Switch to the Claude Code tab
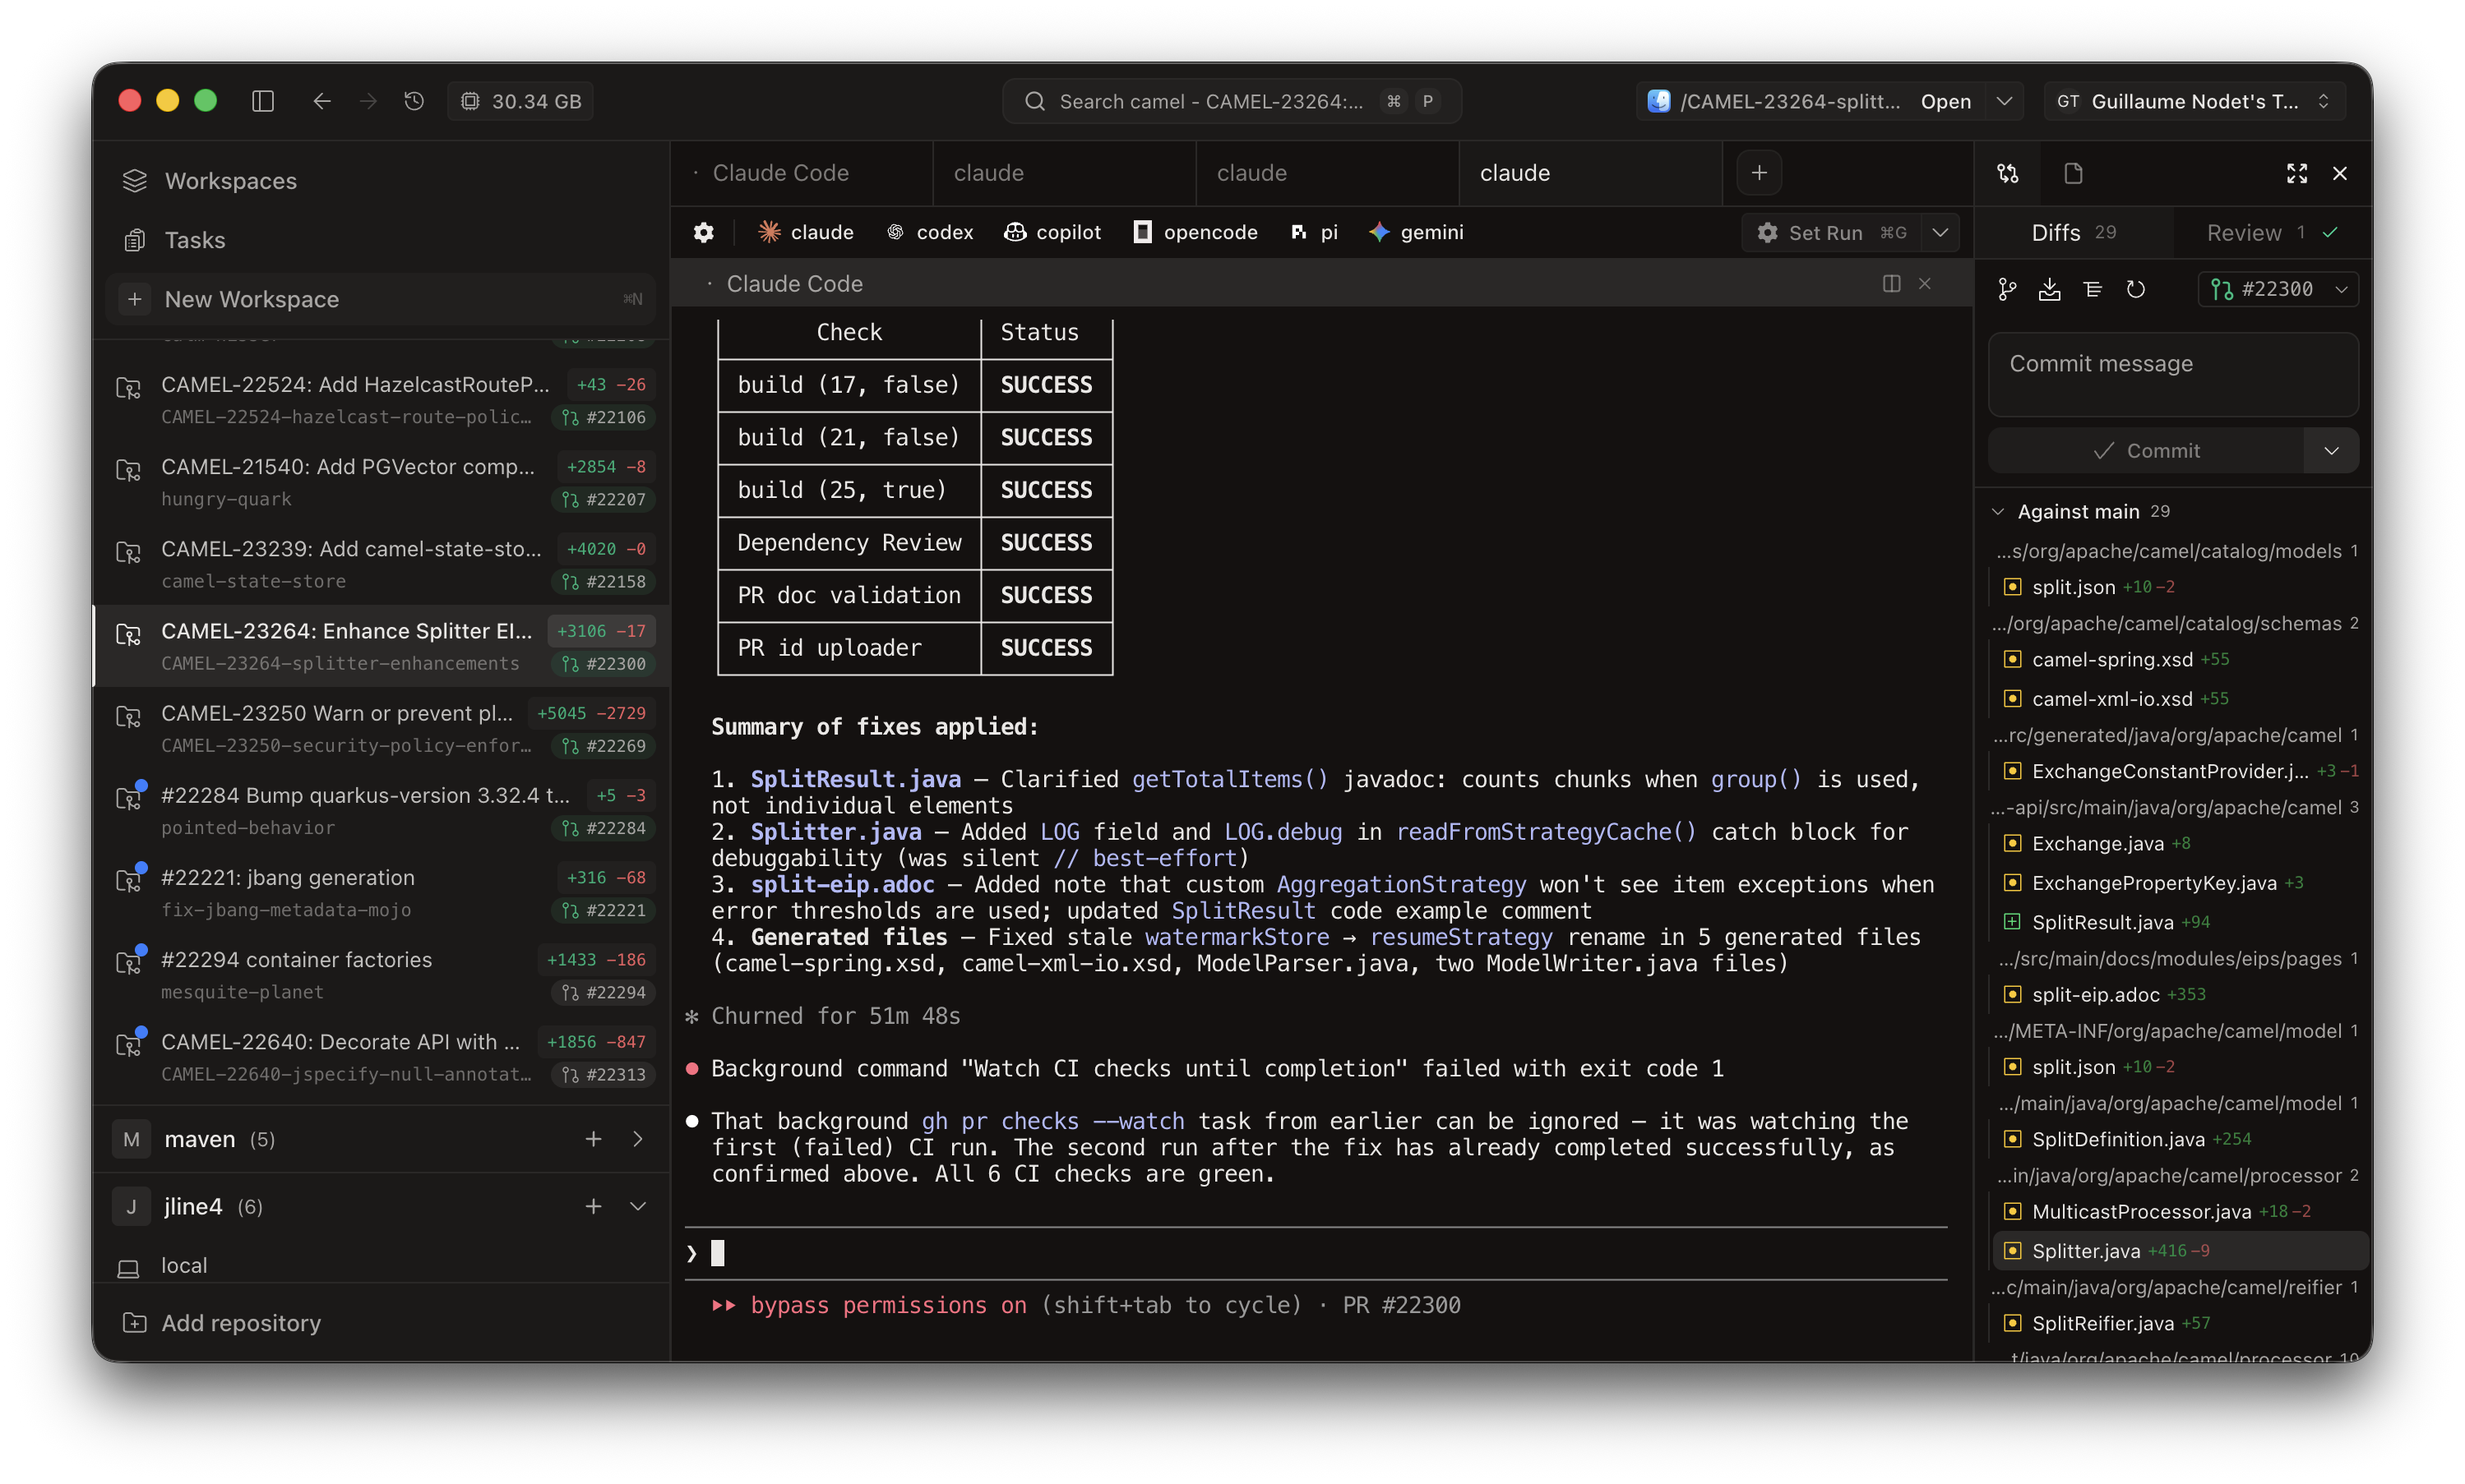 coord(780,173)
